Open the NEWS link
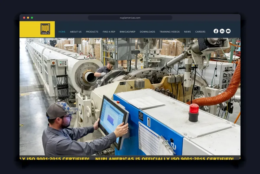Viewport: 260px width, 174px height. click(188, 32)
